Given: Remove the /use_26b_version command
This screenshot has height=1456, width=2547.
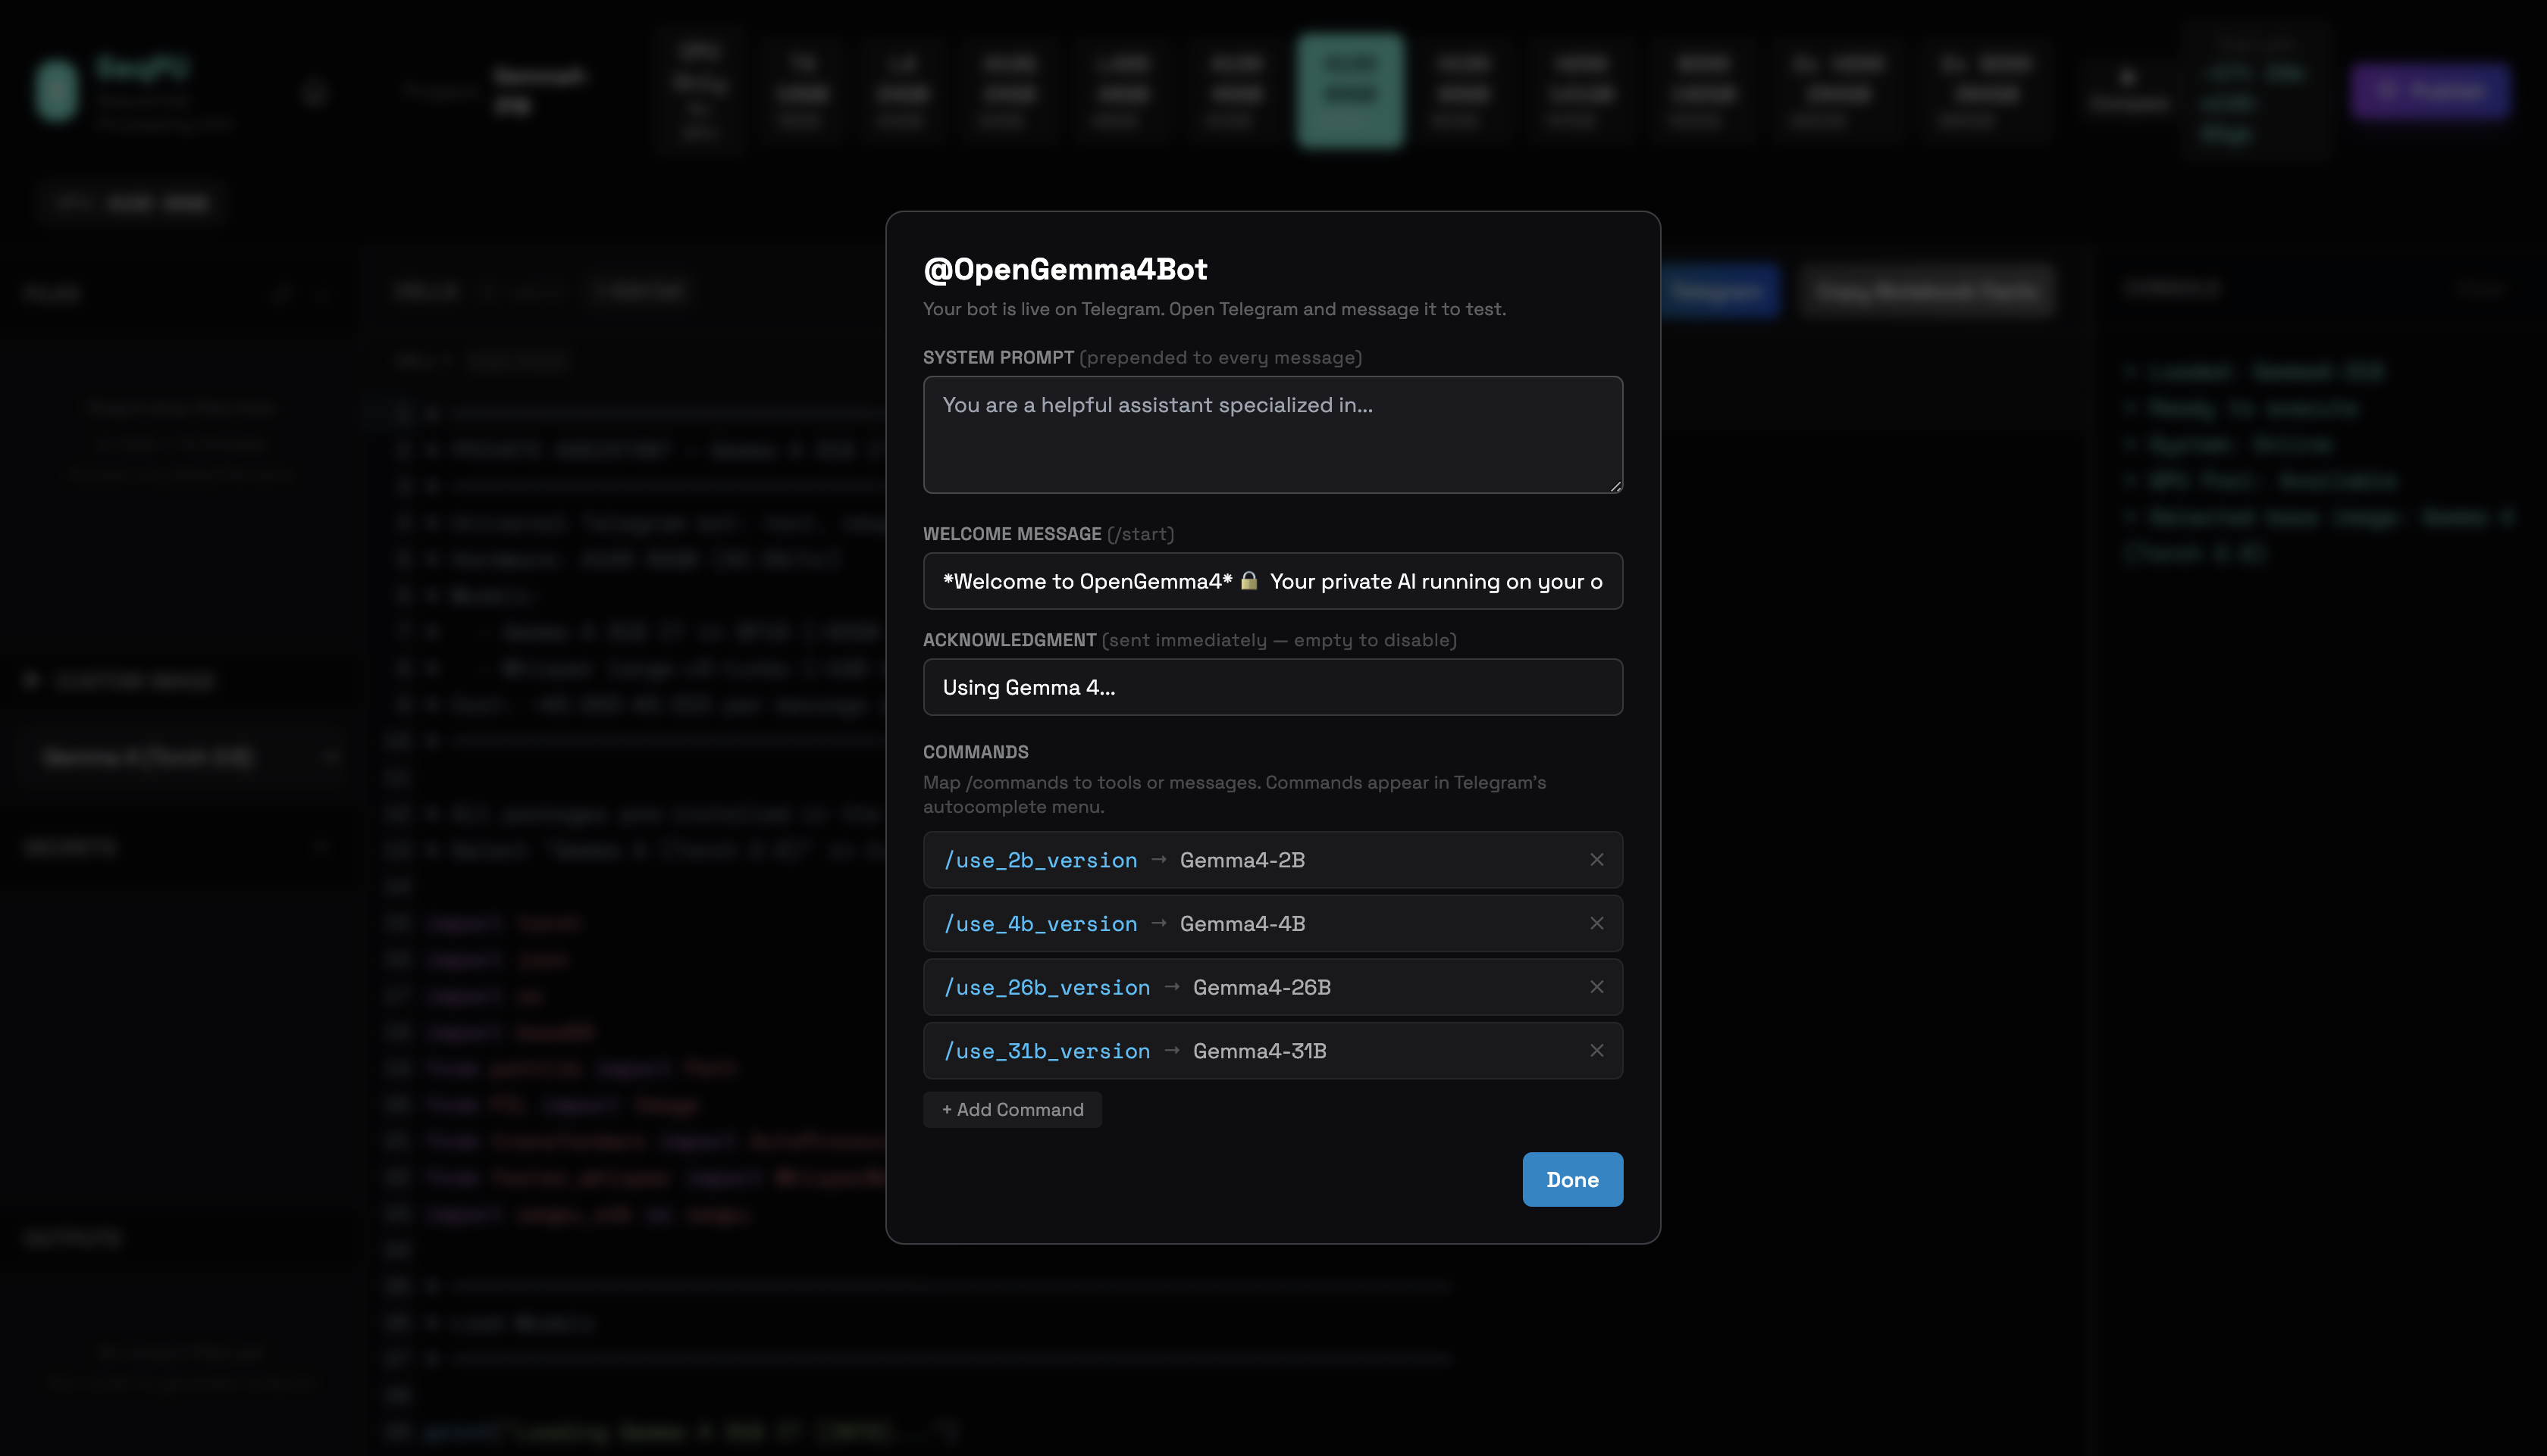Looking at the screenshot, I should pos(1596,987).
